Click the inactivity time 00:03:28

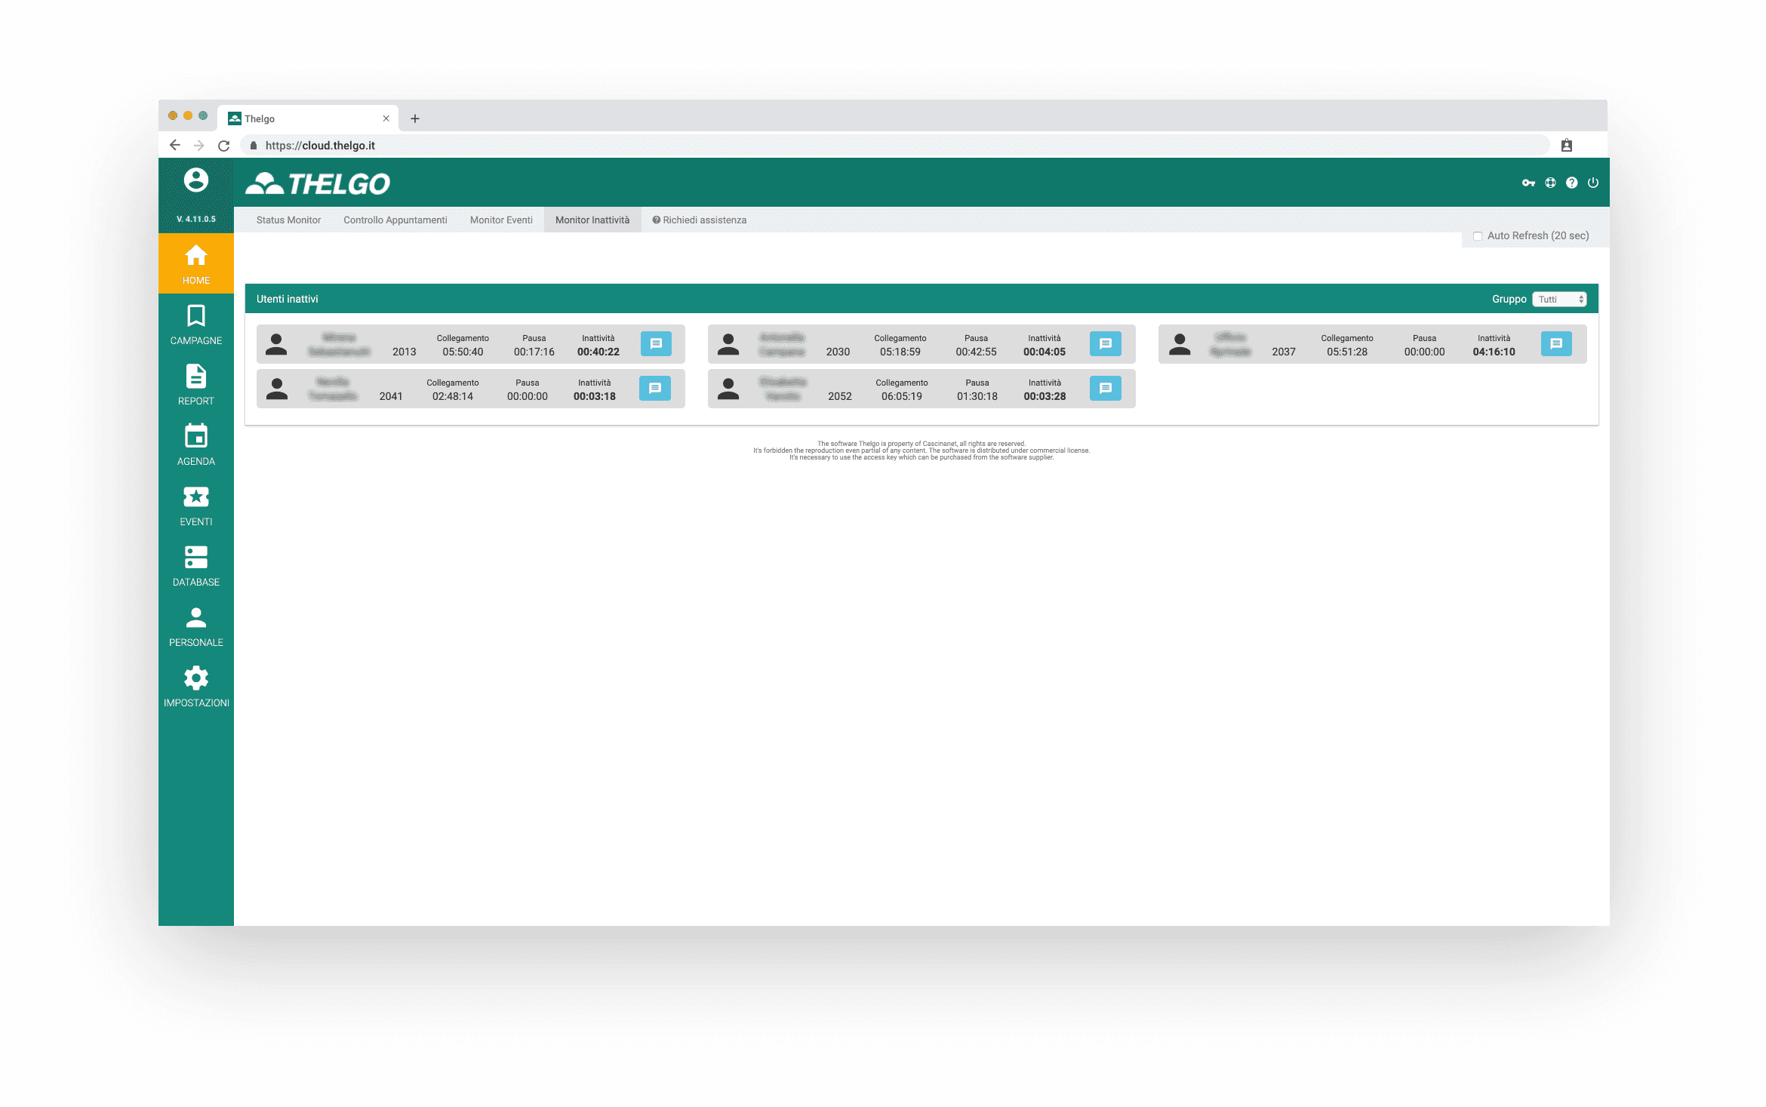click(1045, 396)
